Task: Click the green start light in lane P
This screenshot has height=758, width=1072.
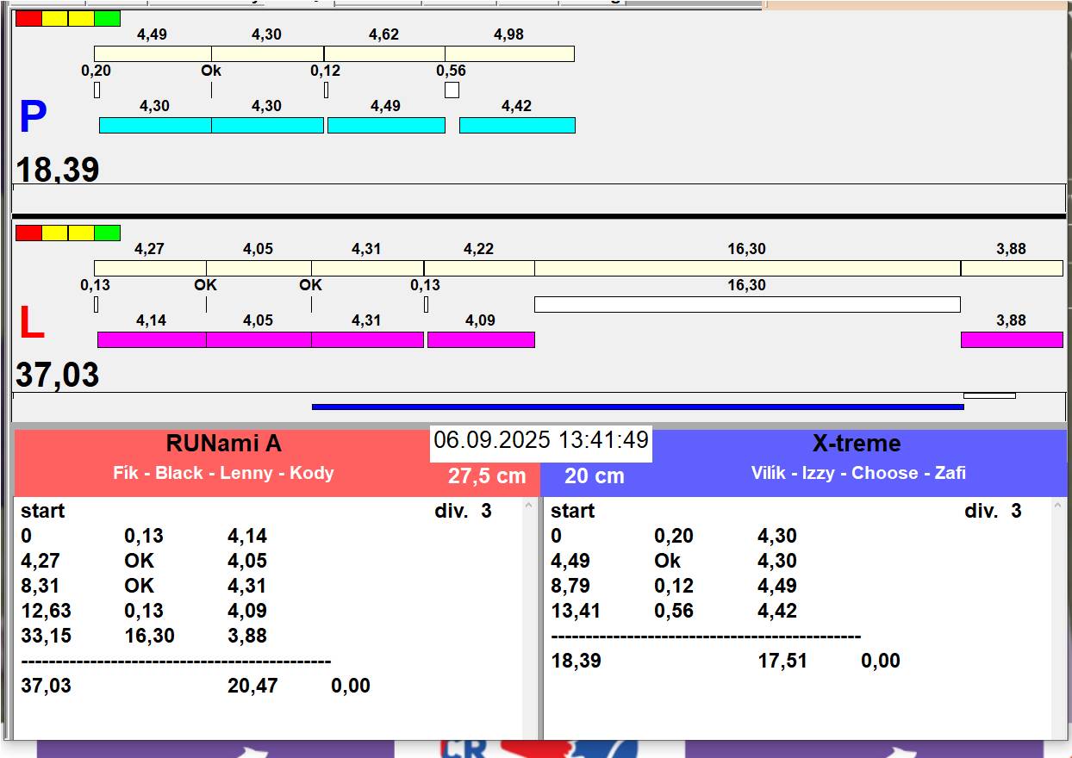Action: point(107,18)
